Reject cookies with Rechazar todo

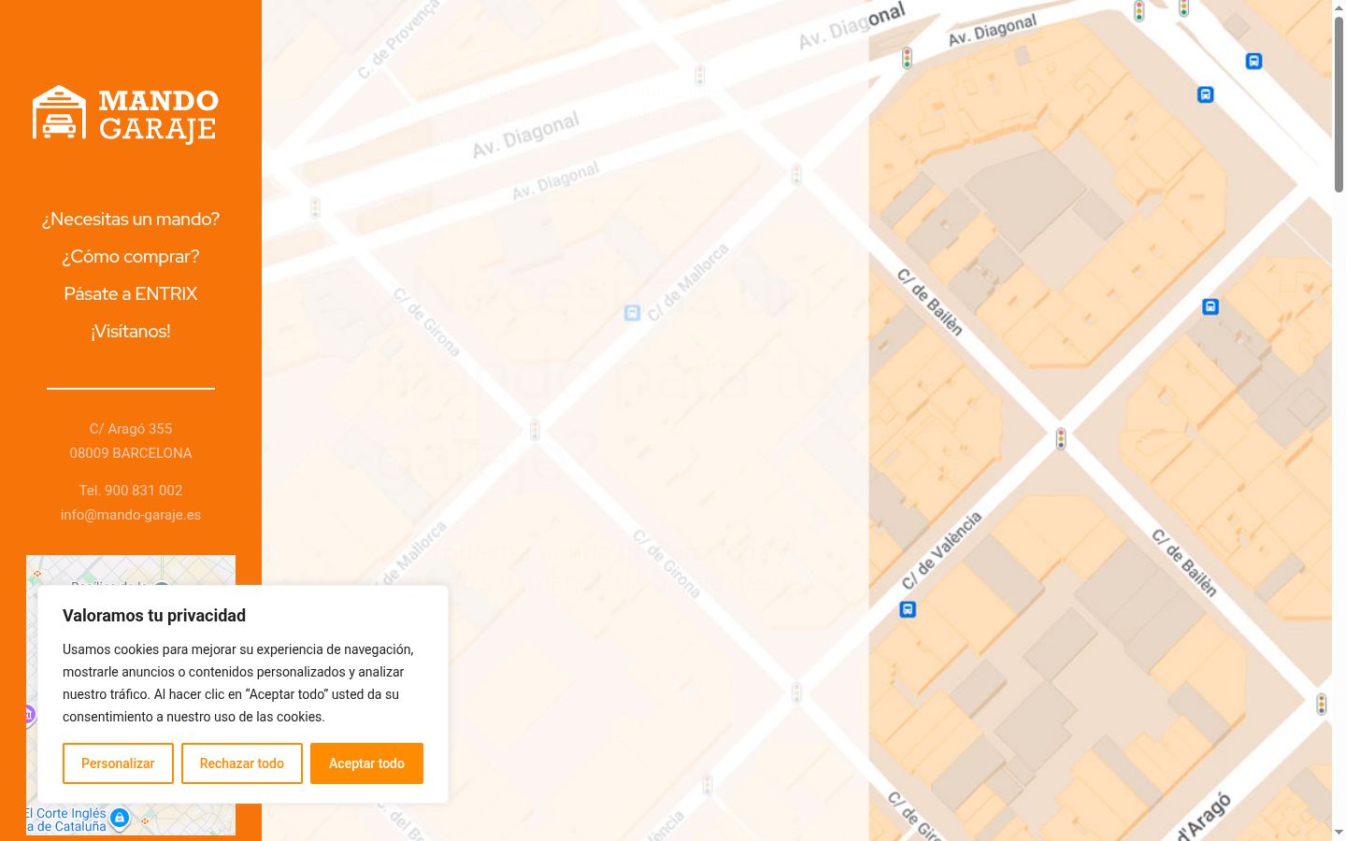pos(242,763)
